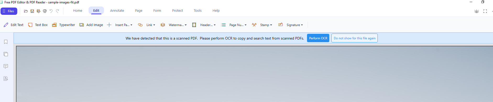Click Do not show for this file again

[x=354, y=38]
